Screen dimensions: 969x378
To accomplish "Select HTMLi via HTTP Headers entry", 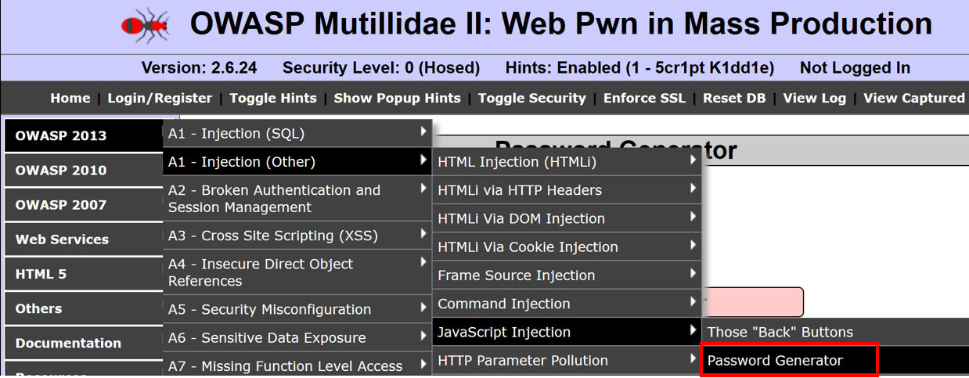I will click(567, 190).
